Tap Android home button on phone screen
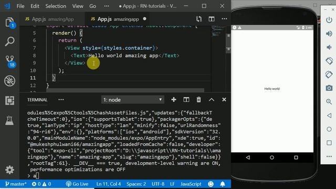 pos(272,157)
